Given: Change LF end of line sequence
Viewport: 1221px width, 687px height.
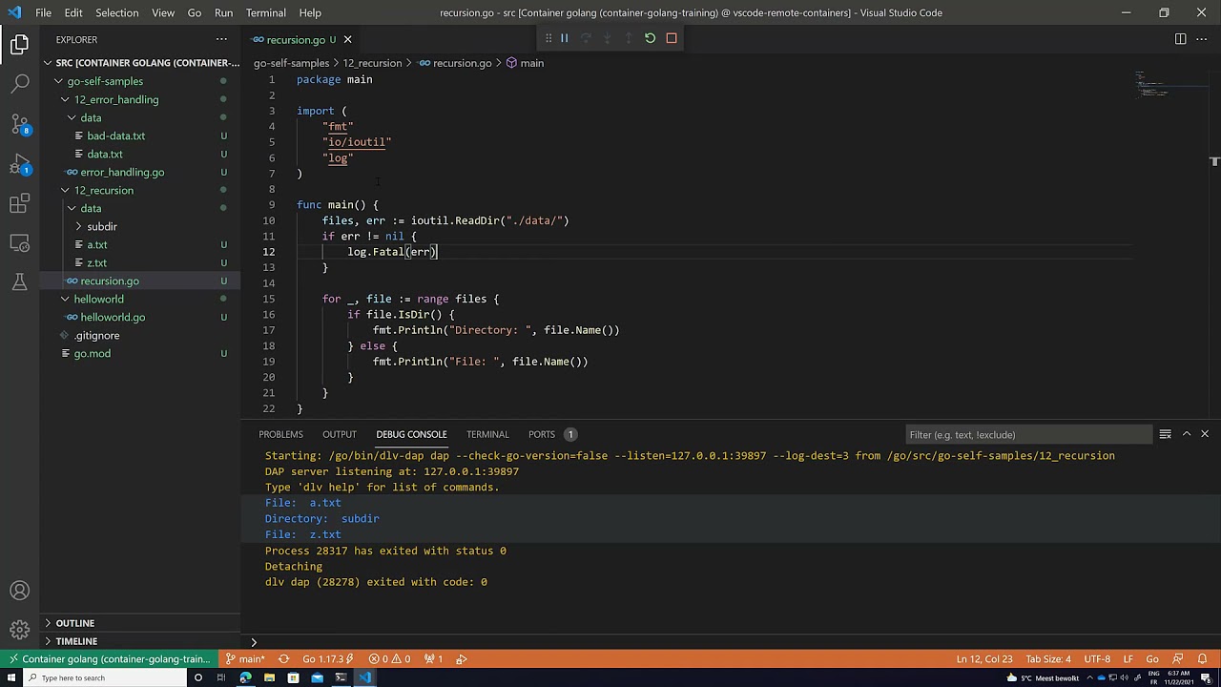Looking at the screenshot, I should click(1128, 659).
